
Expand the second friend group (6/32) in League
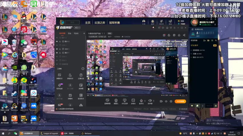tap(191, 54)
